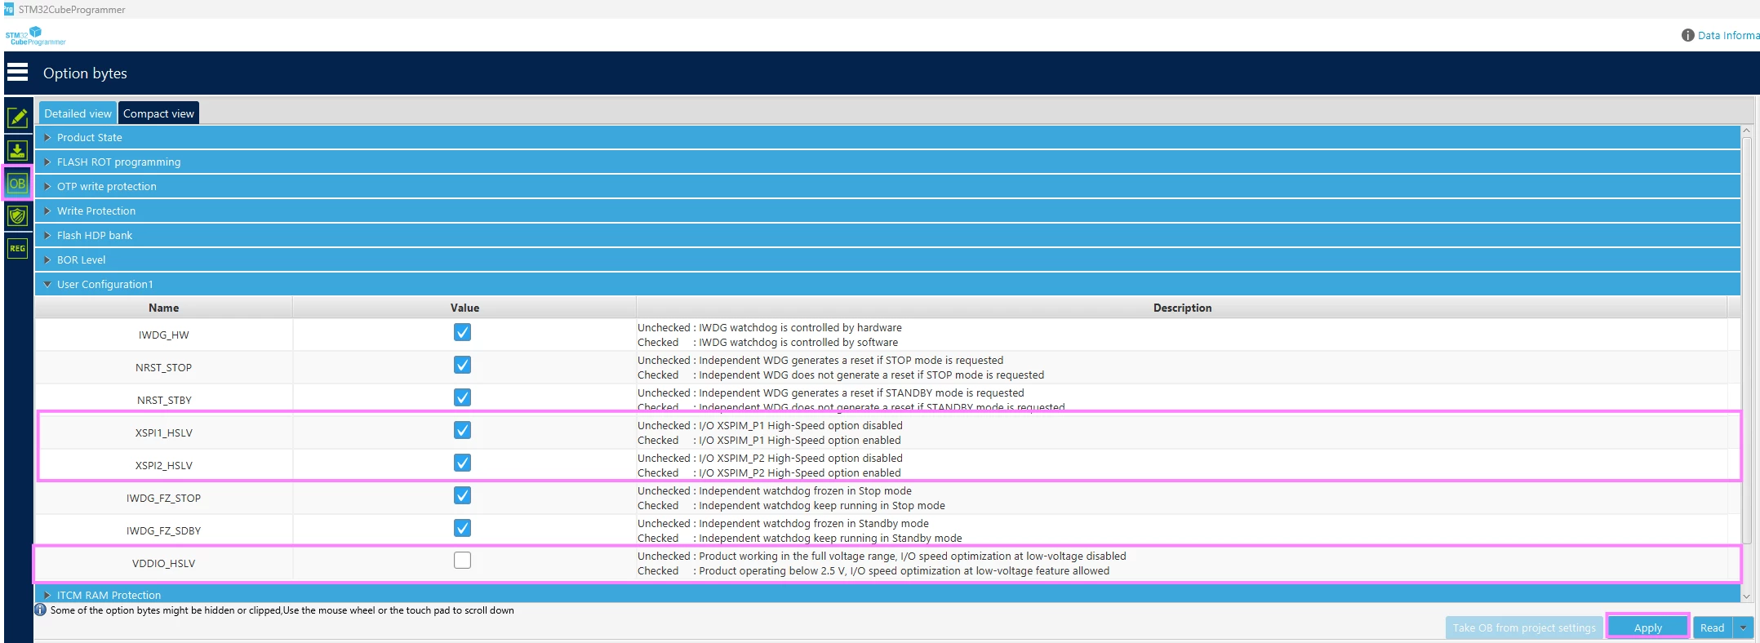Enable the VDDIO_HSLV checkbox
Viewport: 1760px width, 643px height.
462,561
